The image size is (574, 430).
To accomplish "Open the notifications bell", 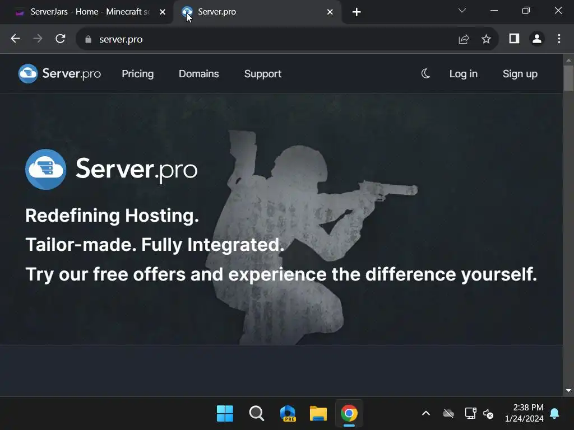I will [x=554, y=414].
